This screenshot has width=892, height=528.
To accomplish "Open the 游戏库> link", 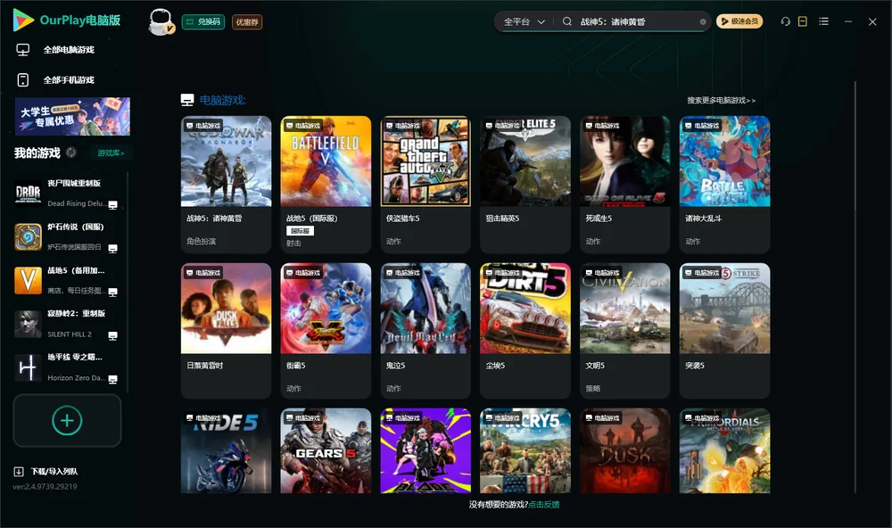I will click(111, 153).
